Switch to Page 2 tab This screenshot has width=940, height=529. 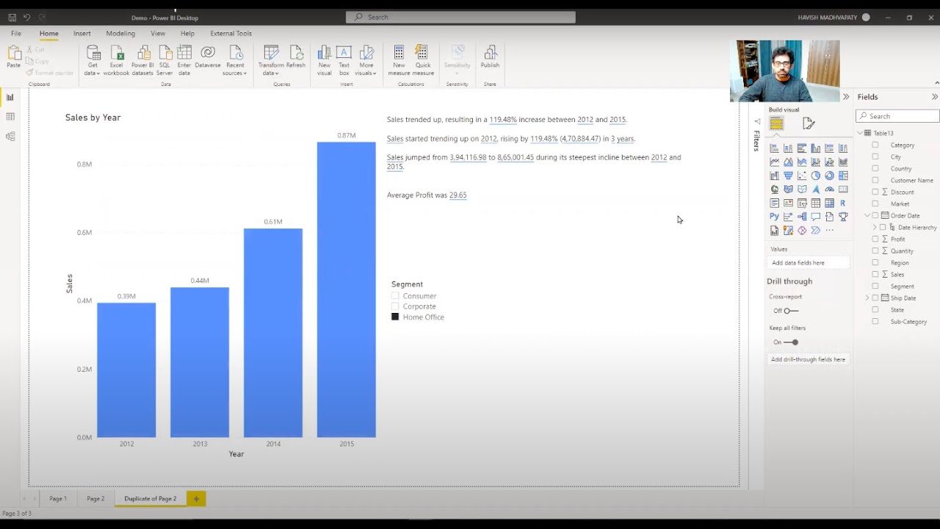[x=95, y=499]
